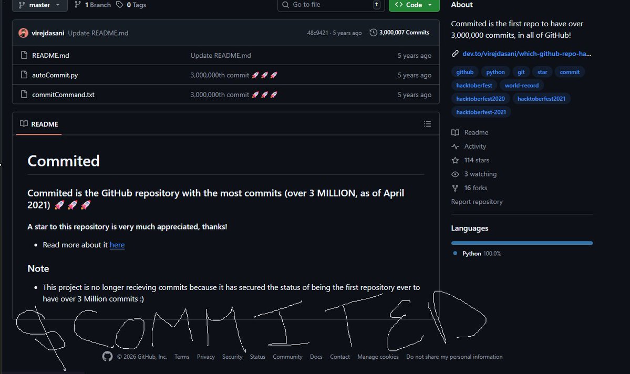Open the master branch dropdown
This screenshot has width=630, height=374.
39,5
